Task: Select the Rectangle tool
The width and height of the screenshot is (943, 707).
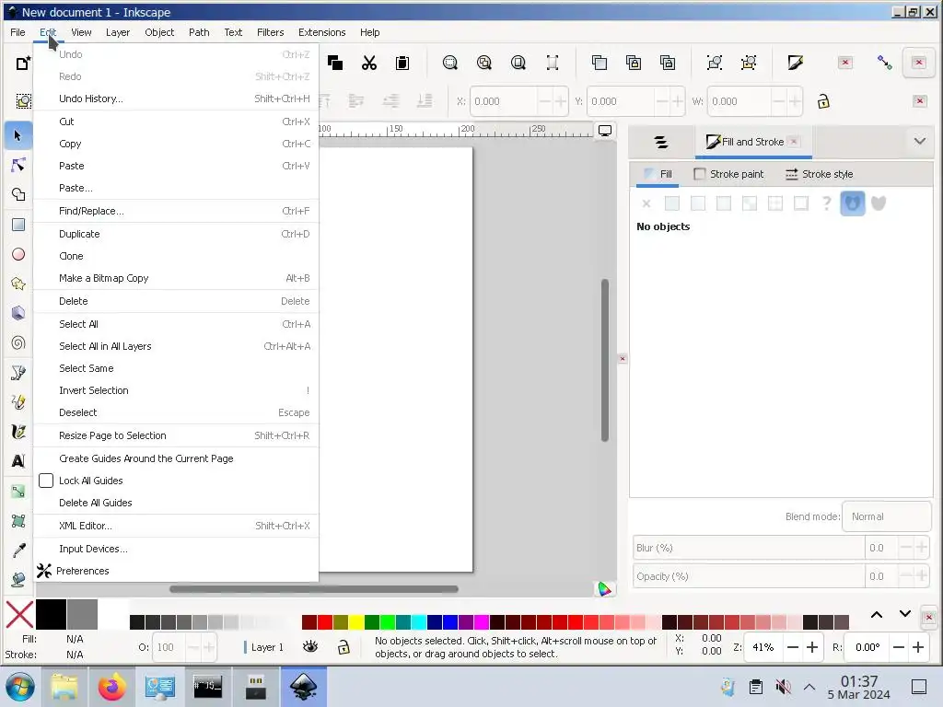Action: (x=18, y=225)
